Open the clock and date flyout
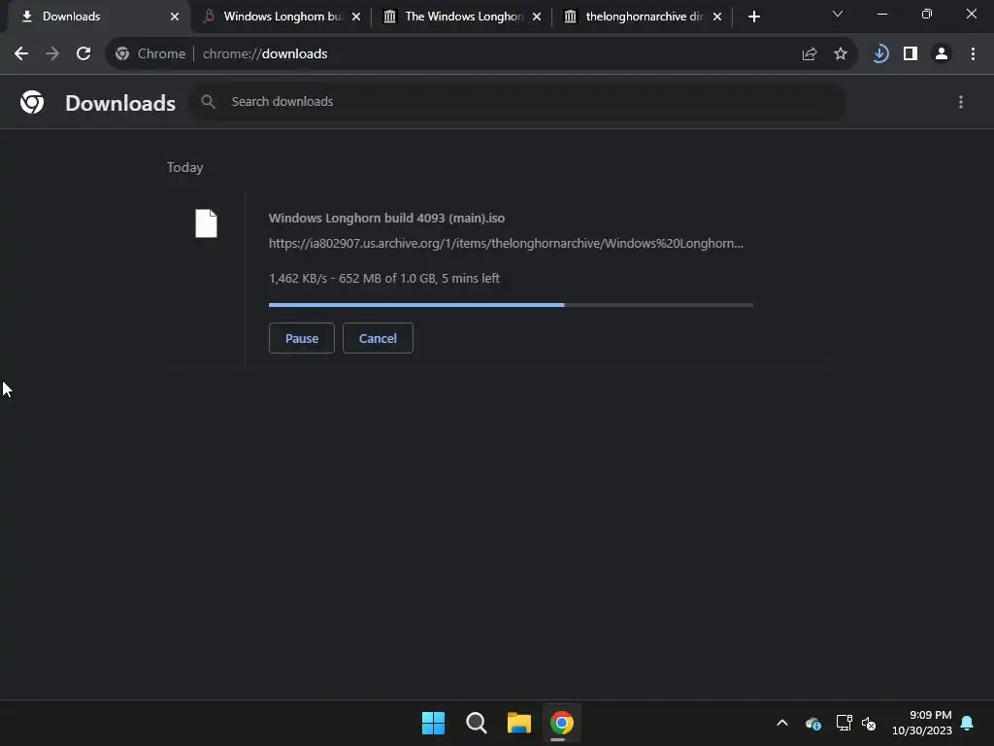Image resolution: width=994 pixels, height=746 pixels. coord(922,723)
